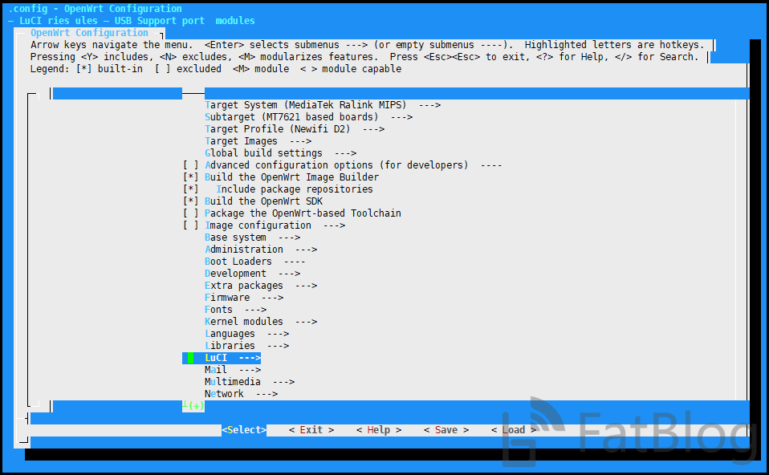Click the Load button
Viewport: 769px width, 475px height.
pos(514,430)
